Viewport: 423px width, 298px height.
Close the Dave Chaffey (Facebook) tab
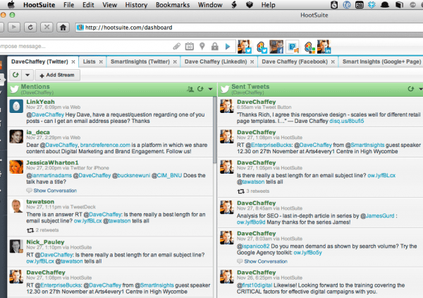click(x=333, y=62)
